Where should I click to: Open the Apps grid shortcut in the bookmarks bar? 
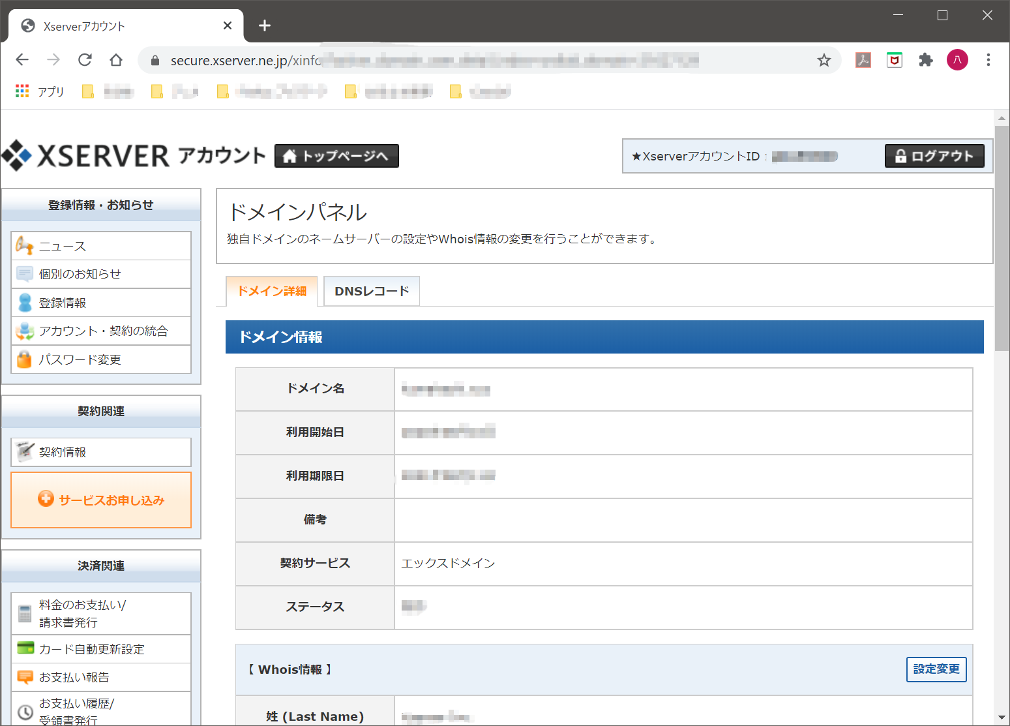[40, 91]
